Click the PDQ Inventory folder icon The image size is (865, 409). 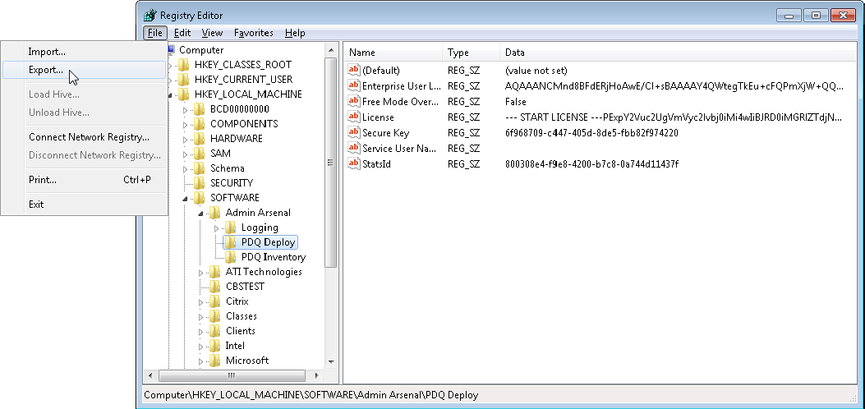230,257
